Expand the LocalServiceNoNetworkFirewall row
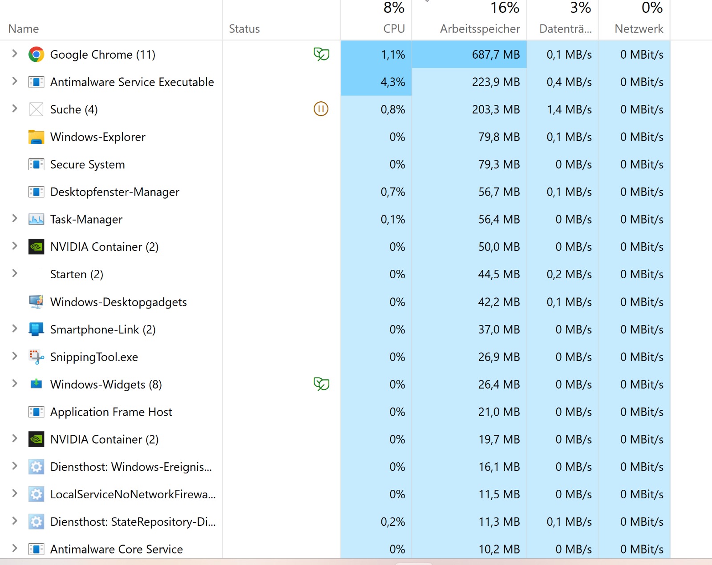 (15, 493)
